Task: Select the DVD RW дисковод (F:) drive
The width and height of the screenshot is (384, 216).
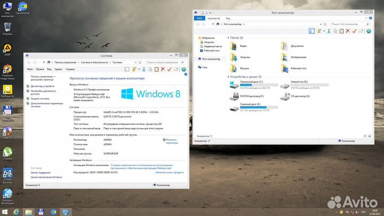Action: point(246,96)
